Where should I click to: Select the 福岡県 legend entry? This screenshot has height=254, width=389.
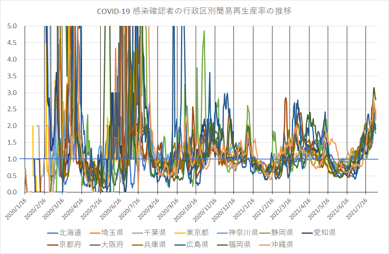point(240,244)
